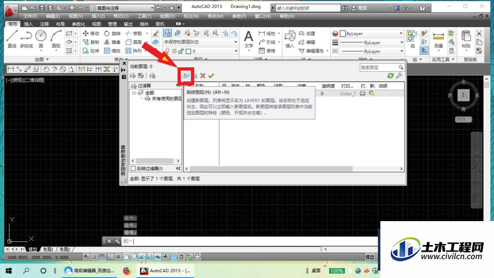Switch to the 插入 ribbon tab
The height and width of the screenshot is (278, 494).
pos(28,24)
